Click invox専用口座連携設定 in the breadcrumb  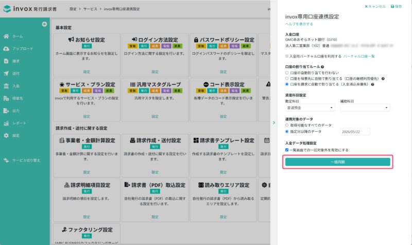click(122, 9)
